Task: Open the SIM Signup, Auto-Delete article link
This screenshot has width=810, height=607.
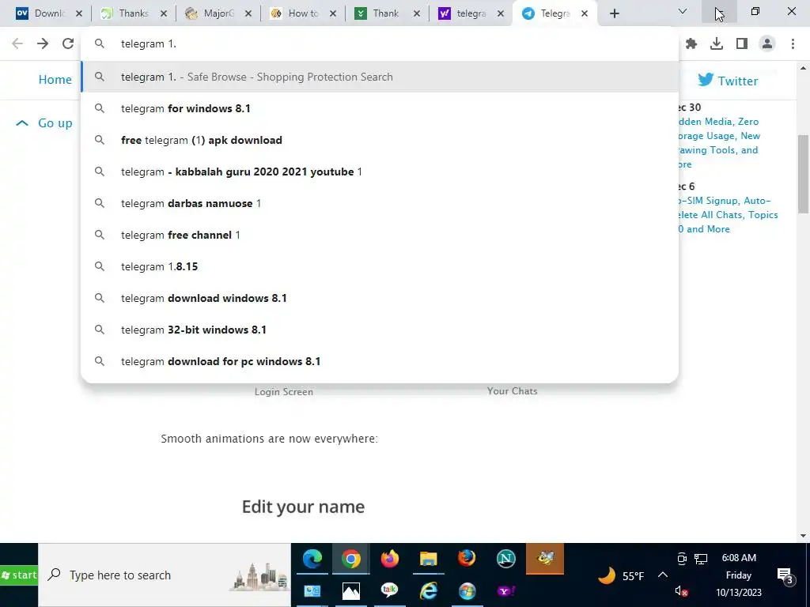Action: coord(728,215)
